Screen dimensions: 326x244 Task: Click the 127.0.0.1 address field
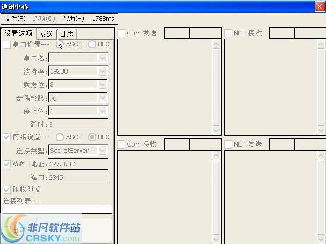tap(78, 164)
